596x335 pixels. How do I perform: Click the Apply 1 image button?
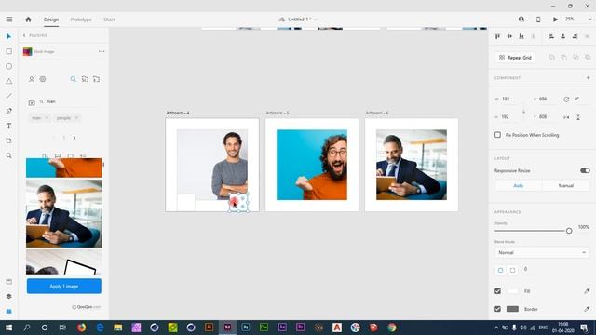click(x=64, y=286)
